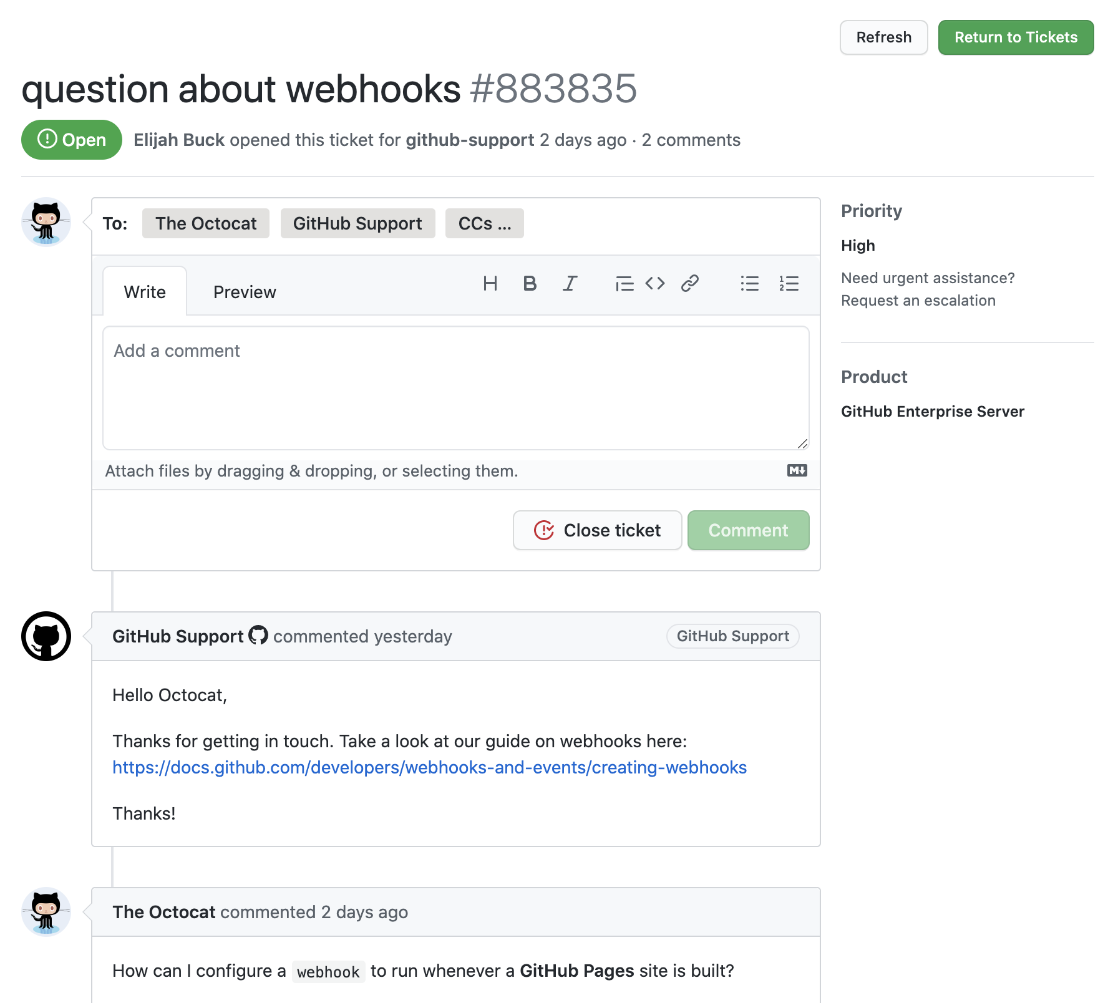Submit with the Comment button

748,530
